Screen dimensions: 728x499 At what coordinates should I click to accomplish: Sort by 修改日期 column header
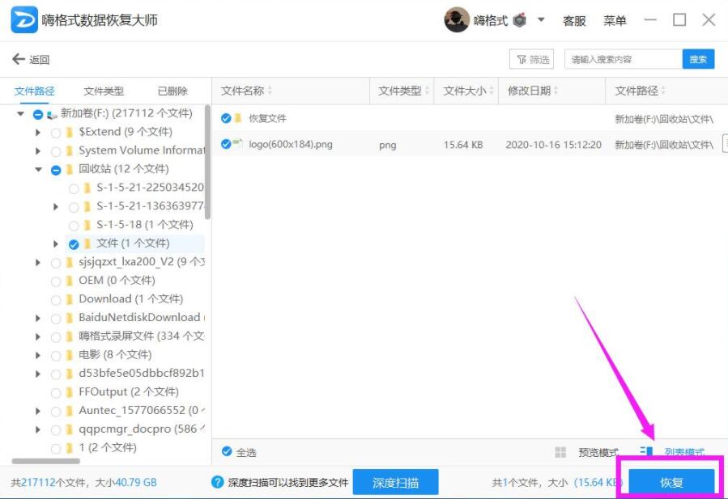coord(530,91)
